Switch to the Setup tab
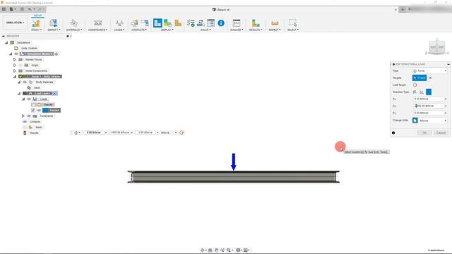 (x=37, y=16)
